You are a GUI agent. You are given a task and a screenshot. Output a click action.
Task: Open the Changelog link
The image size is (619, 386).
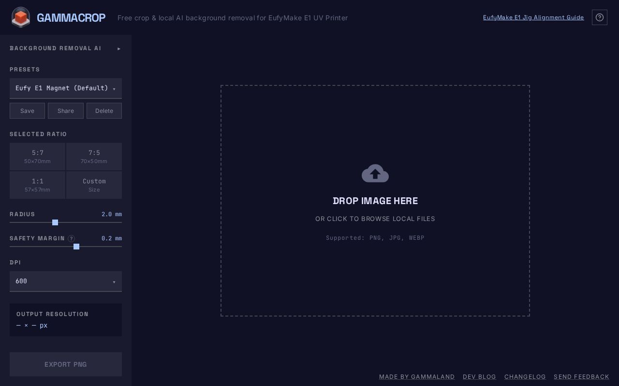(x=525, y=377)
